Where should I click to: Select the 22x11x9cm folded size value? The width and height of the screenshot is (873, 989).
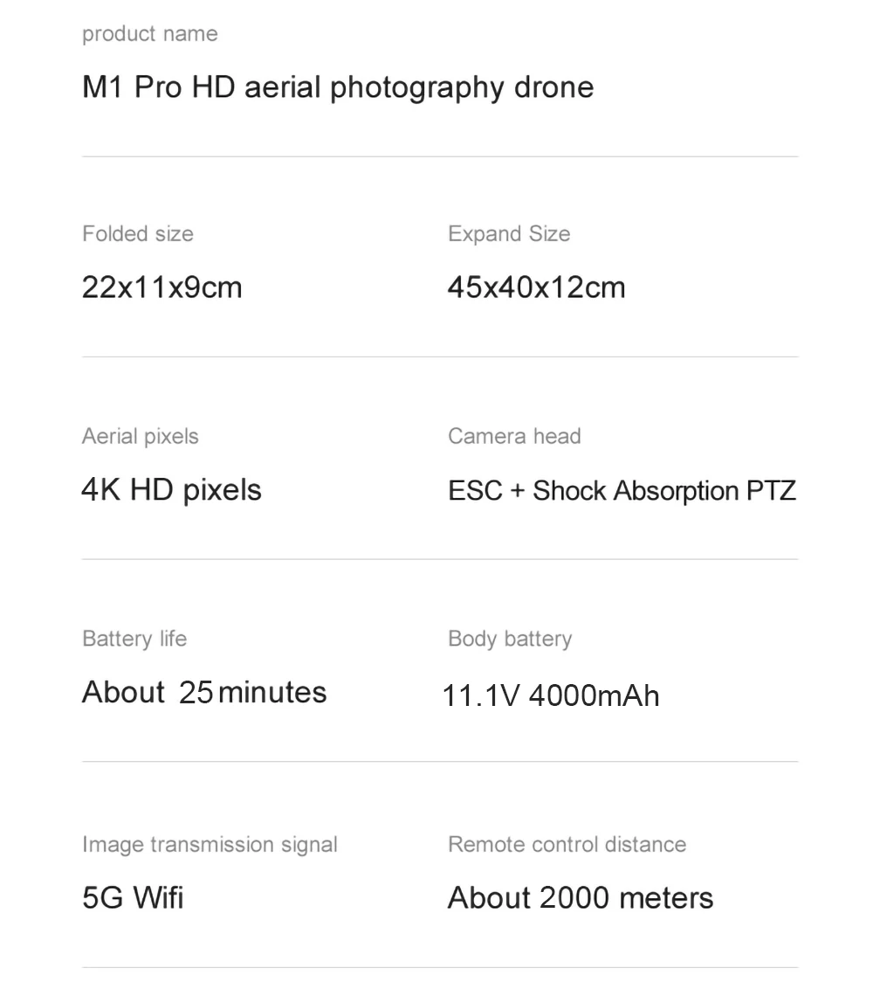(x=162, y=287)
